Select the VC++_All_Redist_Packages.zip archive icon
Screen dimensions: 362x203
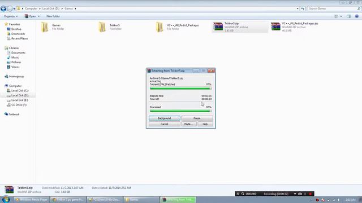[275, 27]
